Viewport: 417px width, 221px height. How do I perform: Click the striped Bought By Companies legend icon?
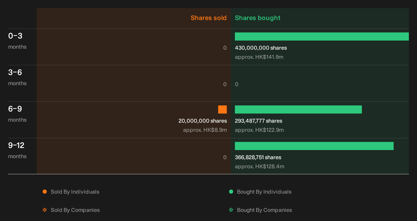231,210
